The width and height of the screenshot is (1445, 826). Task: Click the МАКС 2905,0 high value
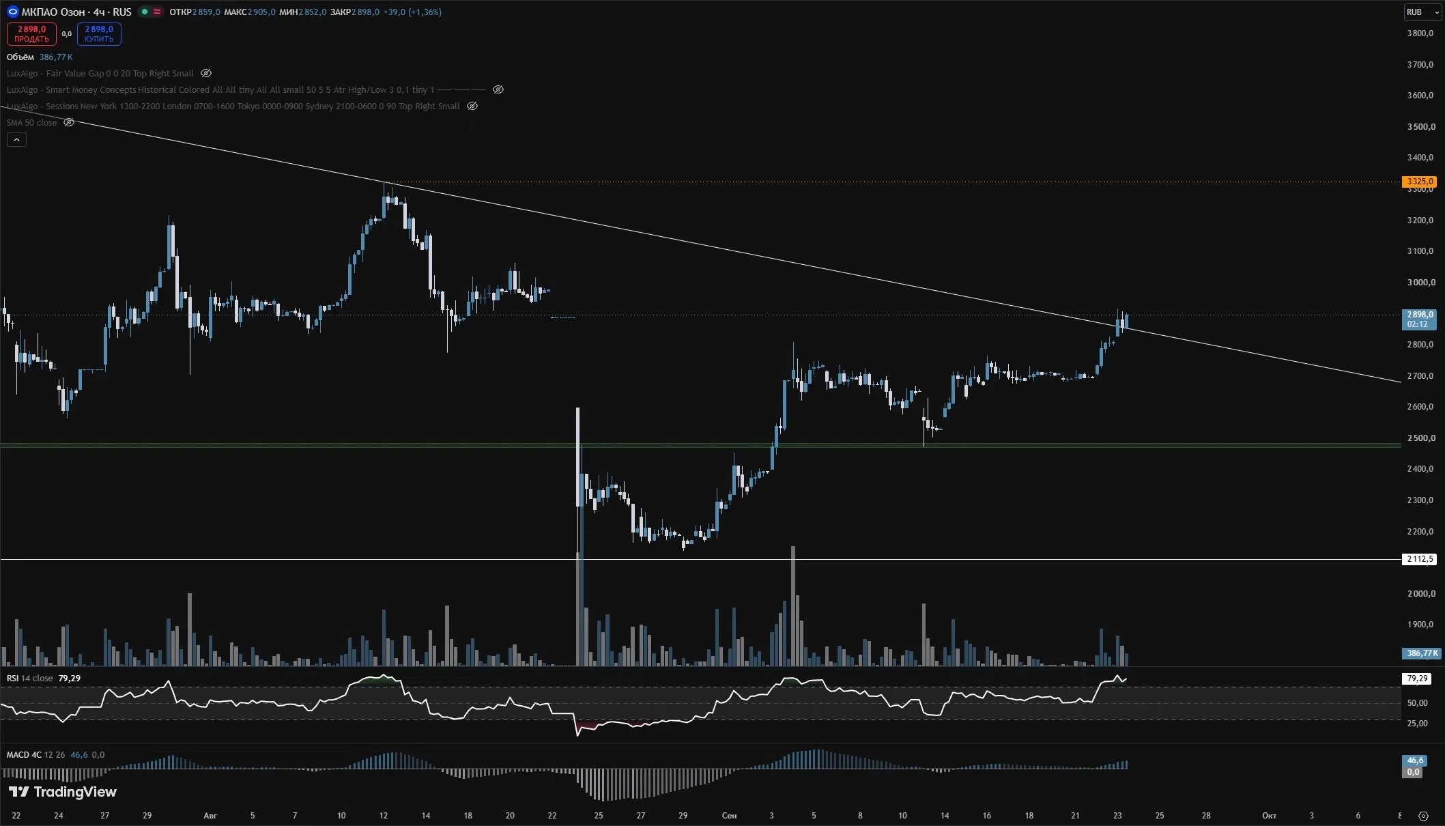250,12
